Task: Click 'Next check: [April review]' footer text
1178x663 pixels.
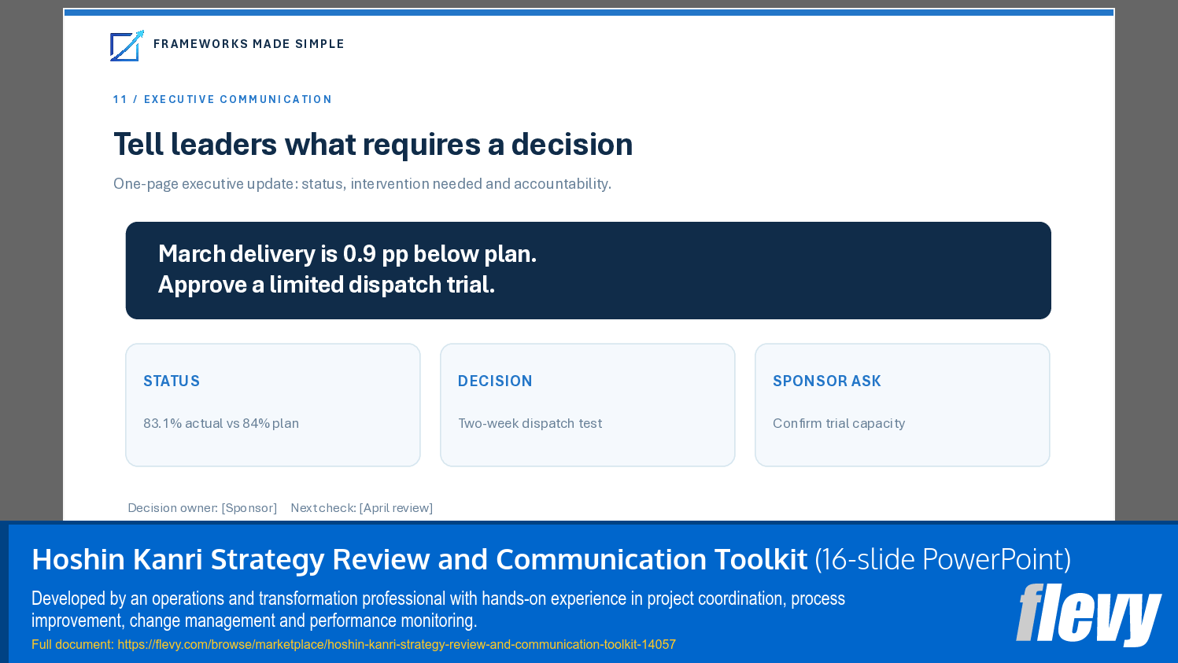Action: [362, 508]
